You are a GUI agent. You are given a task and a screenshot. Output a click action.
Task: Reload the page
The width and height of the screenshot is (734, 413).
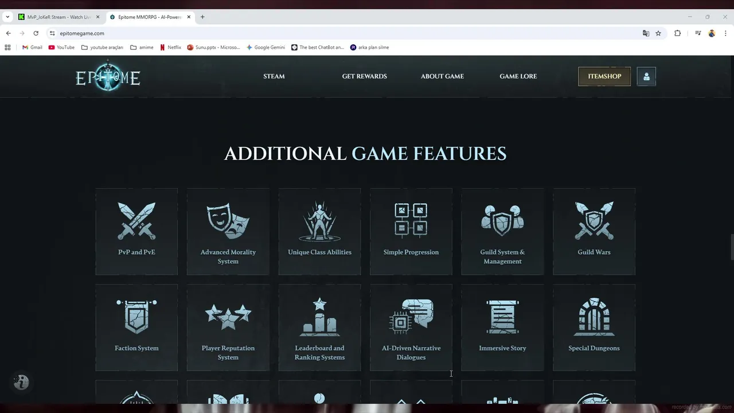[x=36, y=33]
